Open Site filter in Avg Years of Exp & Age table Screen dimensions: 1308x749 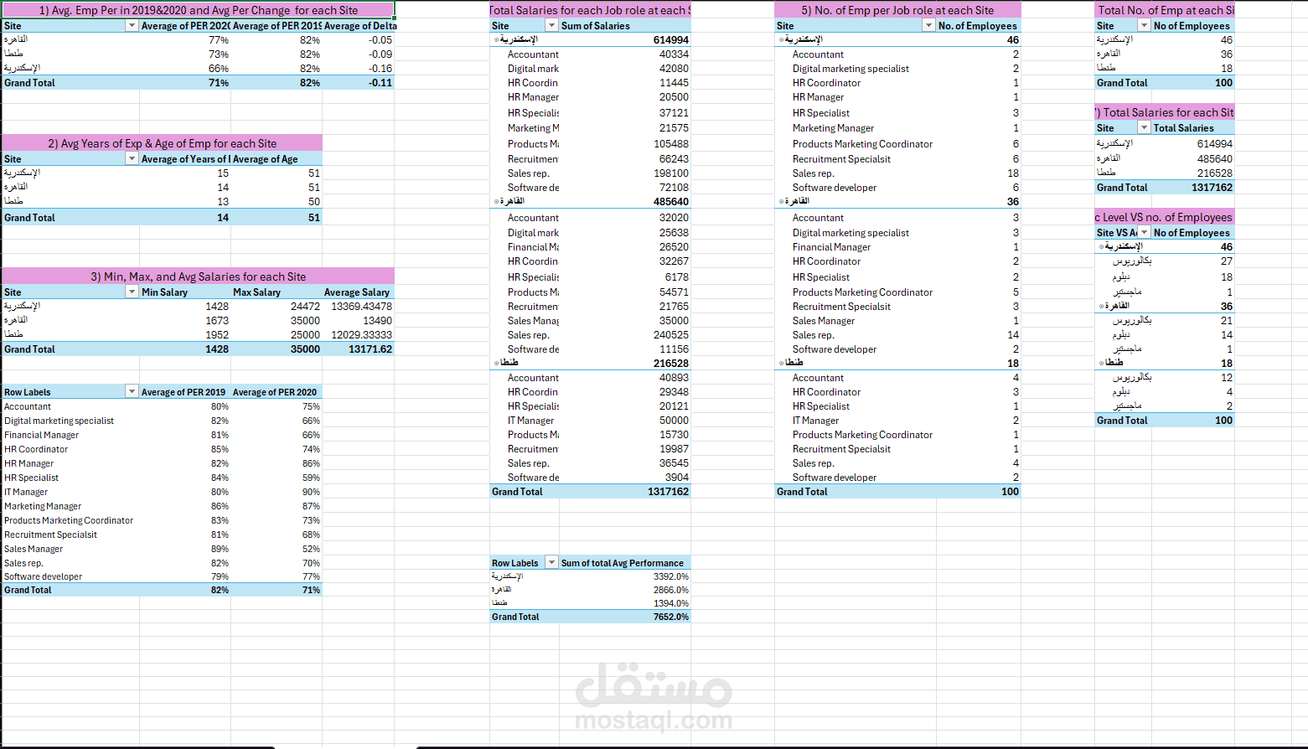click(132, 158)
